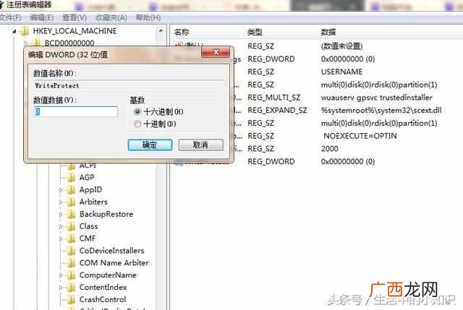Expand the BackupRestore tree node
The width and height of the screenshot is (463, 310).
[61, 214]
